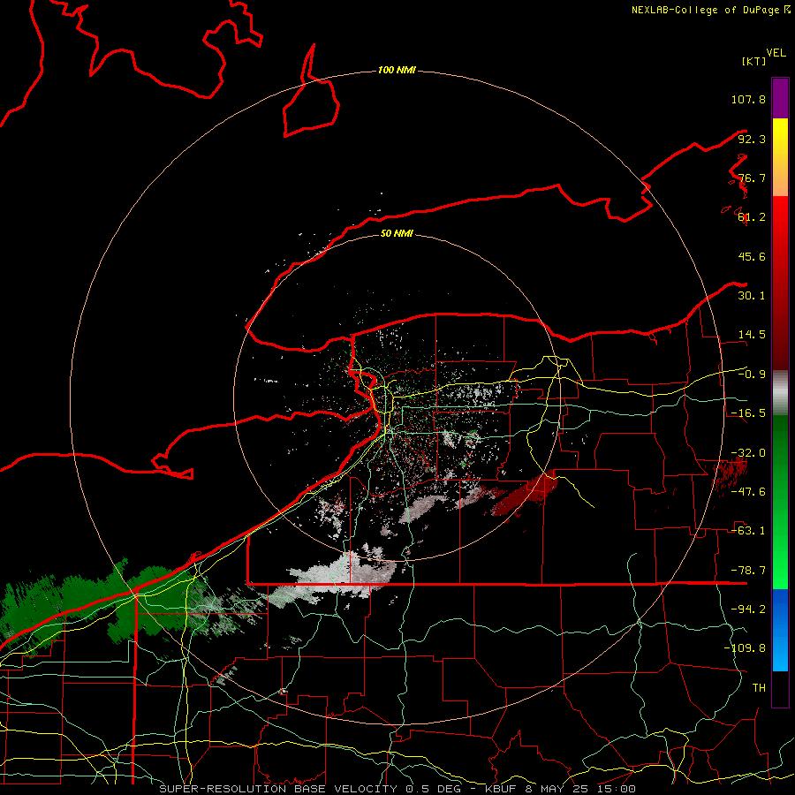Click the yellow-orange segment of velocity scale
795x795 pixels.
click(x=780, y=157)
